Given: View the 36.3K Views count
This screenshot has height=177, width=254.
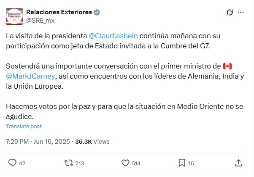Looking at the screenshot, I should point(92,142).
